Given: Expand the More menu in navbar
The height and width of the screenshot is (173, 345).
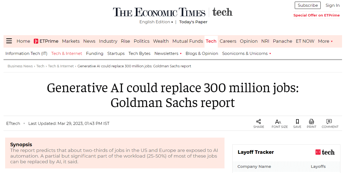Looking at the screenshot, I should click(x=325, y=41).
